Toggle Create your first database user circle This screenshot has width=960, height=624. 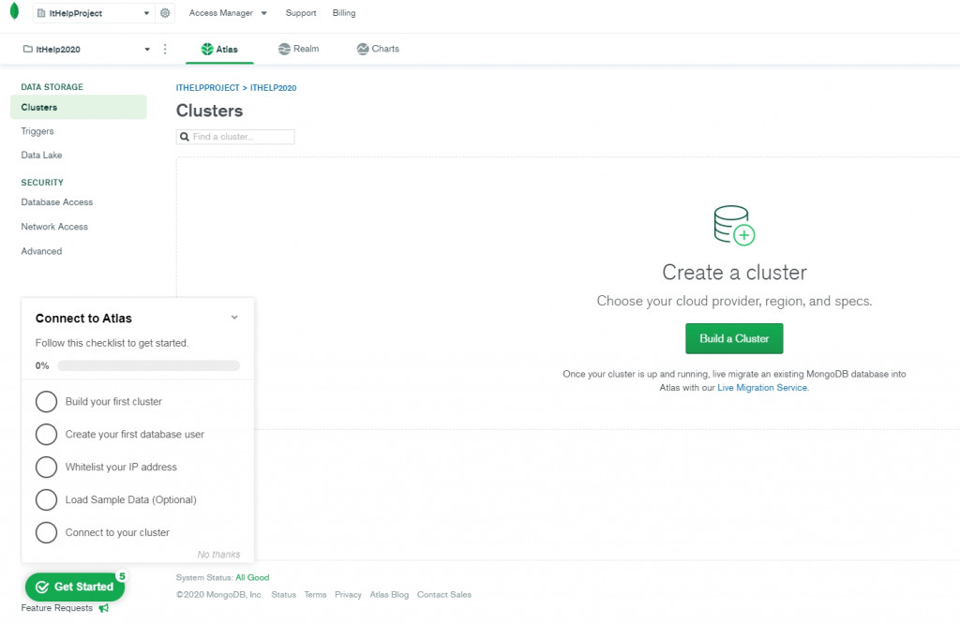click(x=46, y=435)
